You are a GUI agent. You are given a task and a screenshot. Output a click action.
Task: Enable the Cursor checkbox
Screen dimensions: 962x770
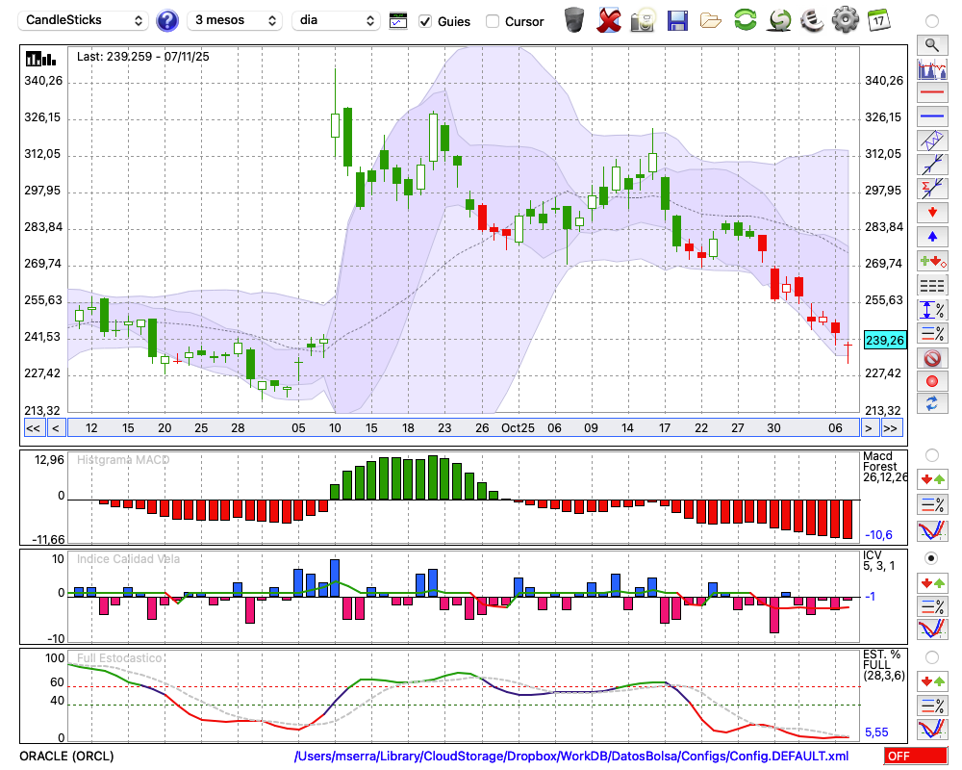[493, 21]
